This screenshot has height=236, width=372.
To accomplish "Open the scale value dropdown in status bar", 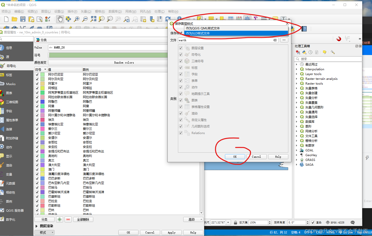I will tap(228, 222).
